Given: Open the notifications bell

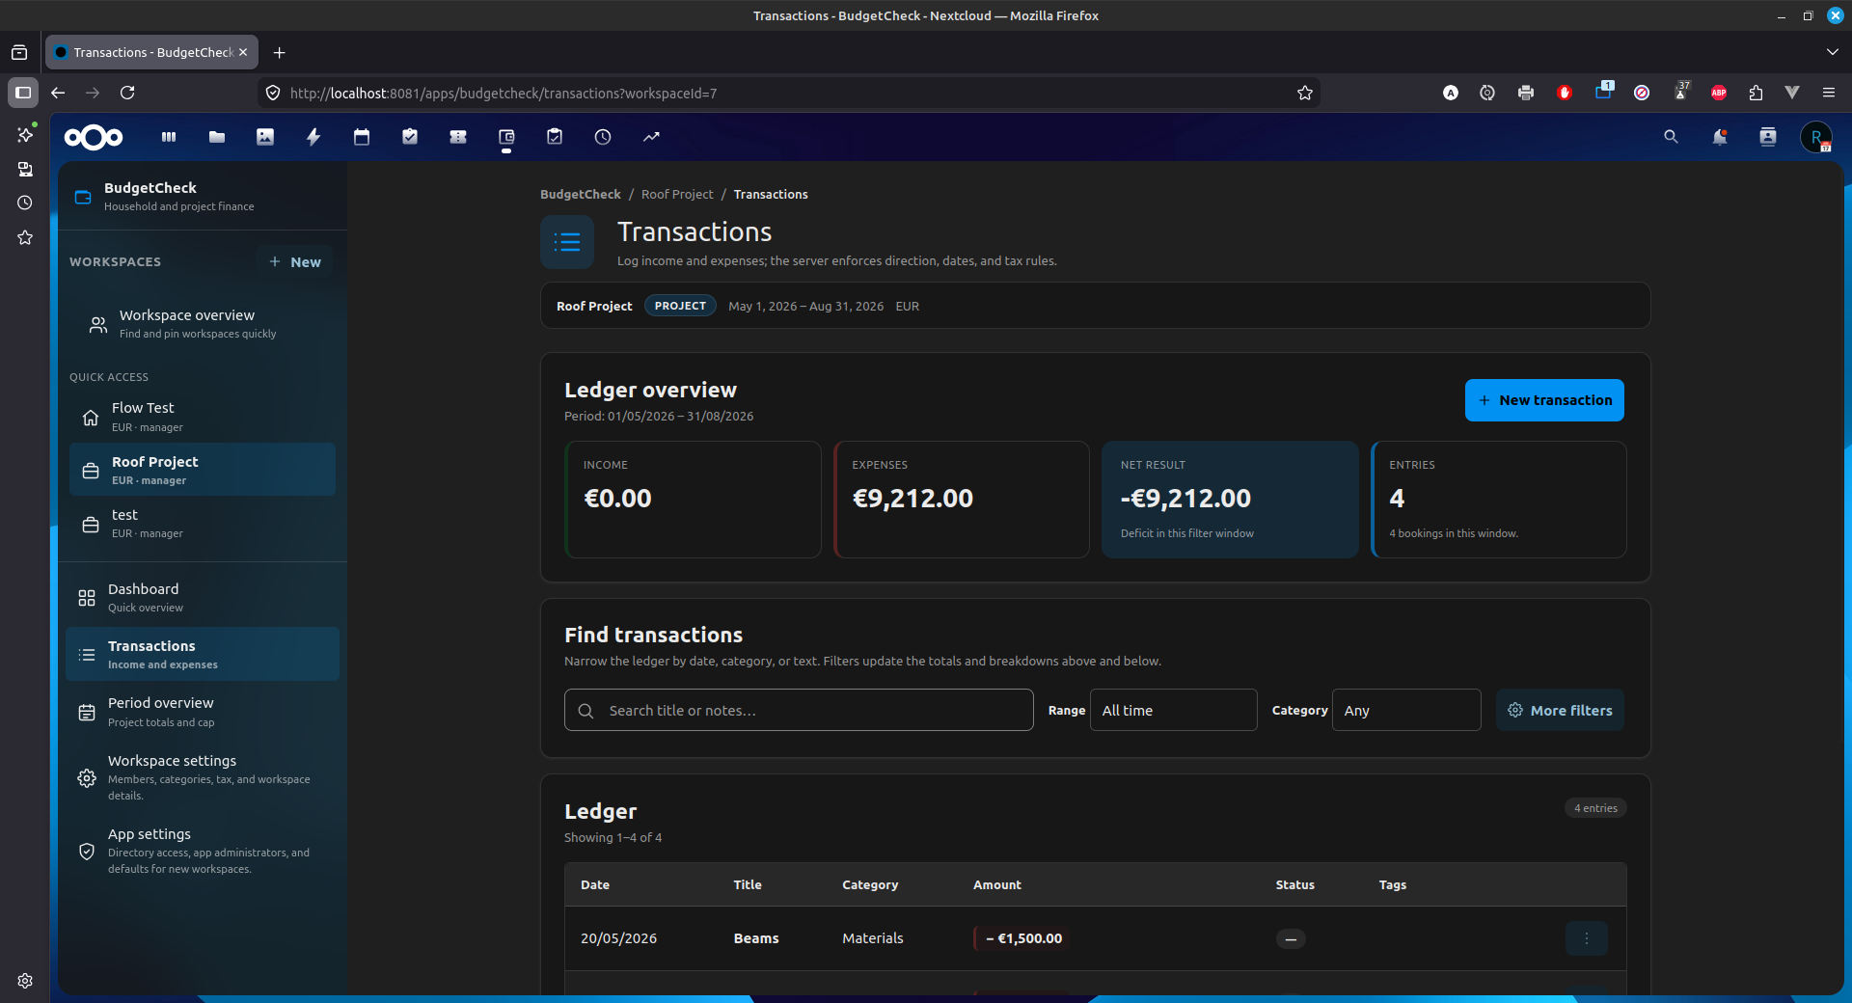Looking at the screenshot, I should point(1719,137).
